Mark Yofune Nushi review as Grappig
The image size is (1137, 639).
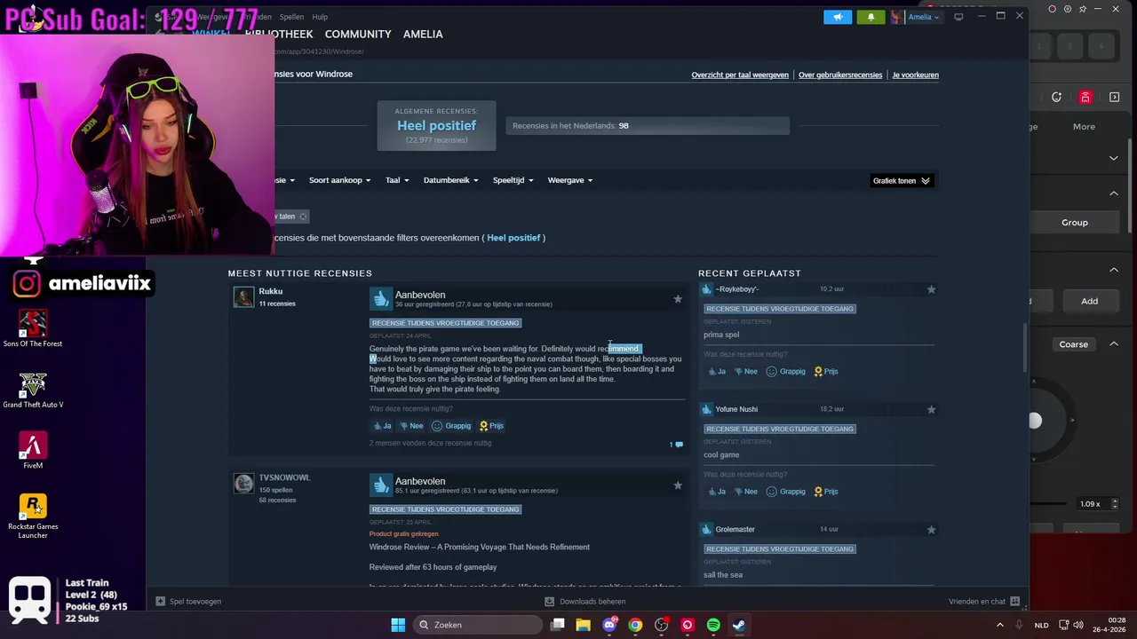tap(786, 492)
